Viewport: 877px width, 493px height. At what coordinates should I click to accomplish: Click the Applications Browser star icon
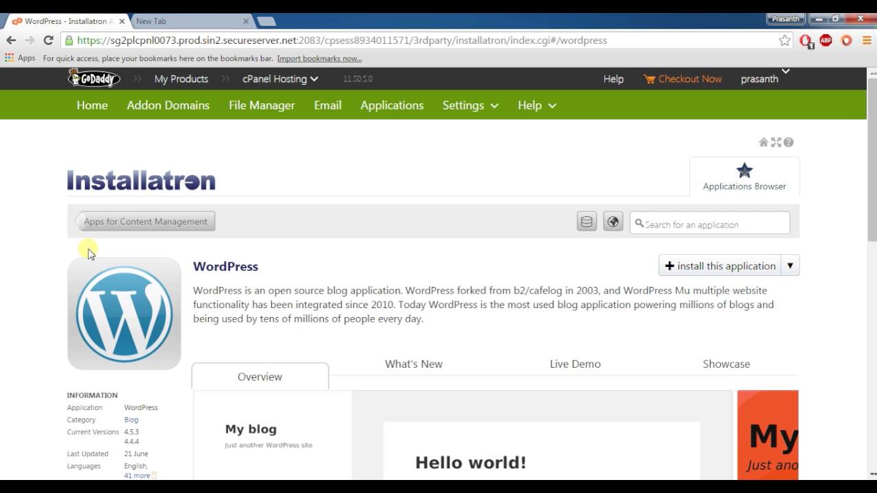point(744,170)
